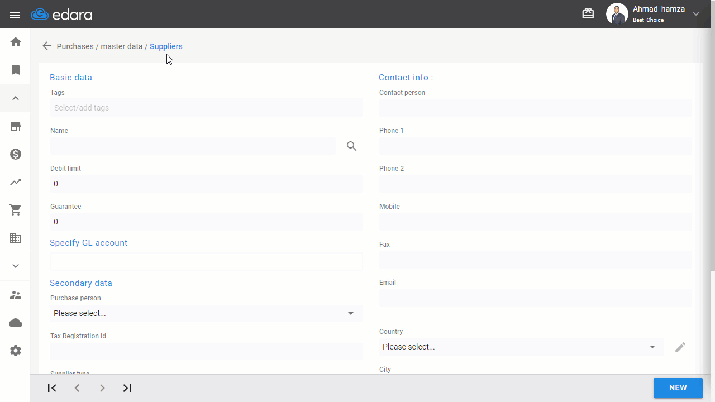Click the Specify GL account field

206,261
